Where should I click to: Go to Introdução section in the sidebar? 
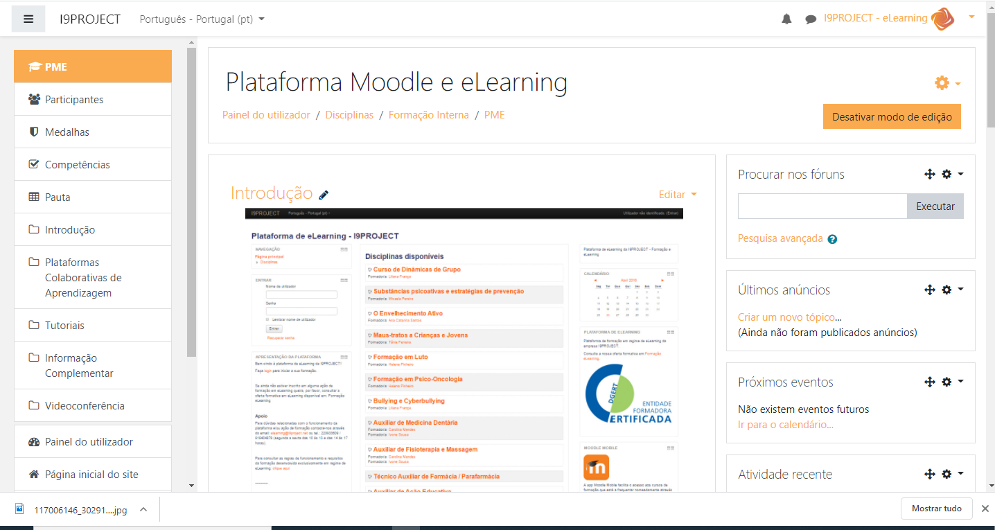pos(93,229)
